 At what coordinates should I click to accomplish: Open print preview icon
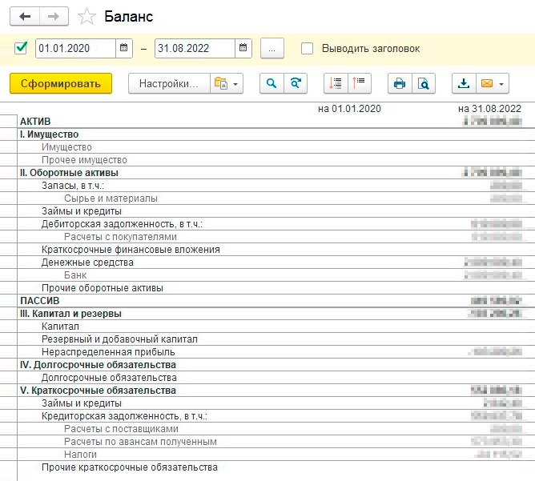(x=424, y=83)
